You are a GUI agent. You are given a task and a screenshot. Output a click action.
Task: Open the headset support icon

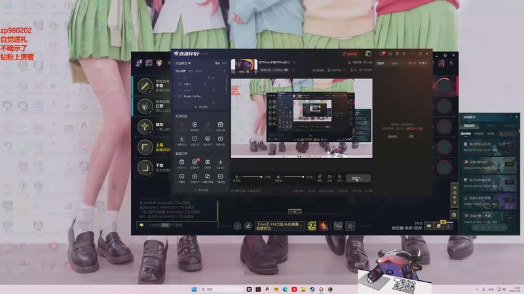[390, 54]
